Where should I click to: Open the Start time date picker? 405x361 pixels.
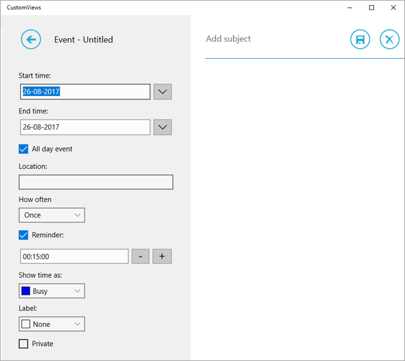coord(163,92)
